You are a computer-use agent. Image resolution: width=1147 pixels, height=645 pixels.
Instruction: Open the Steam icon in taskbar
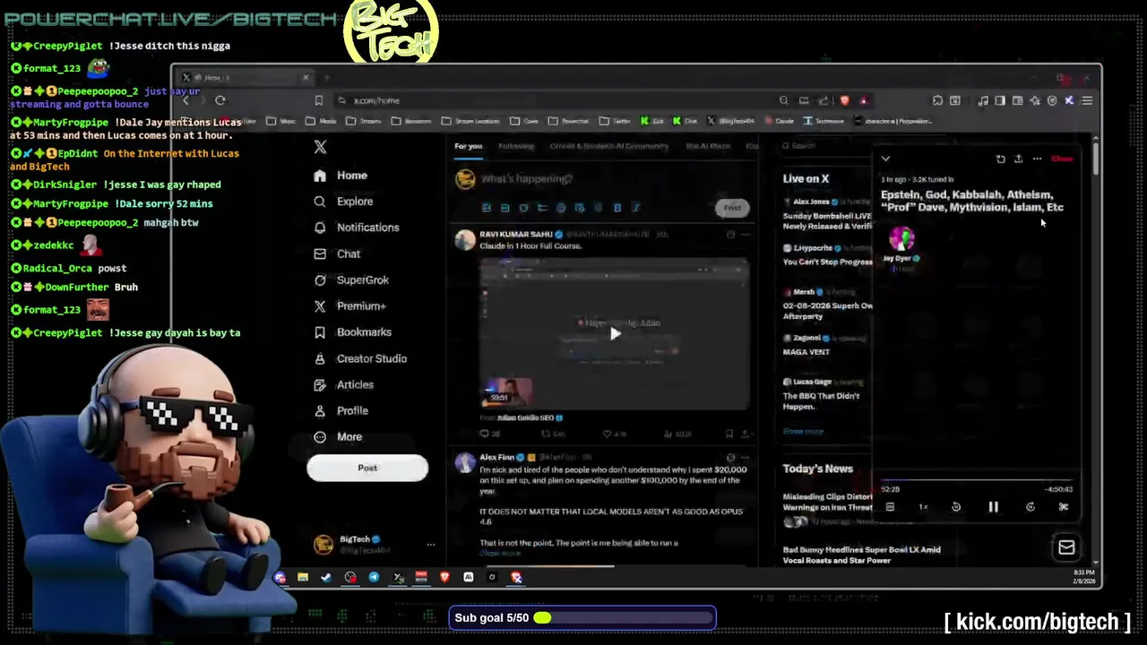point(326,578)
